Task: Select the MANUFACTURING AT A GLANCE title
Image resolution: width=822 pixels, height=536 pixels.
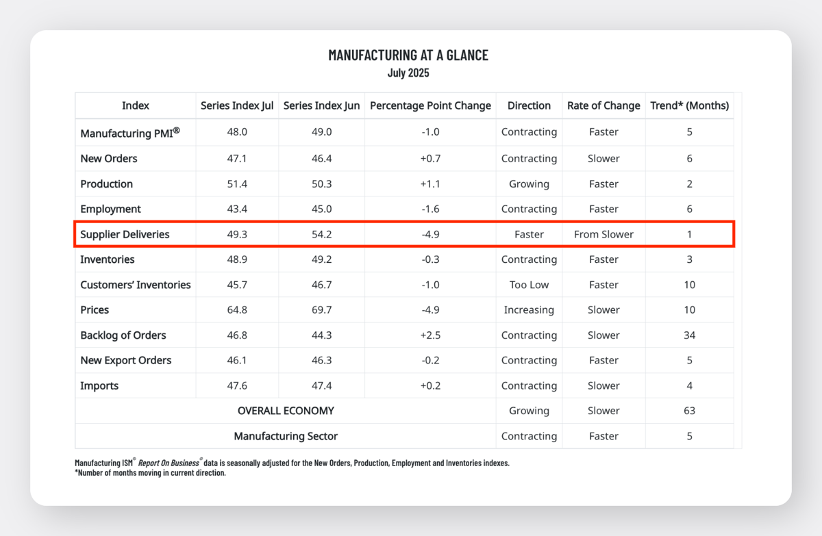Action: tap(408, 55)
